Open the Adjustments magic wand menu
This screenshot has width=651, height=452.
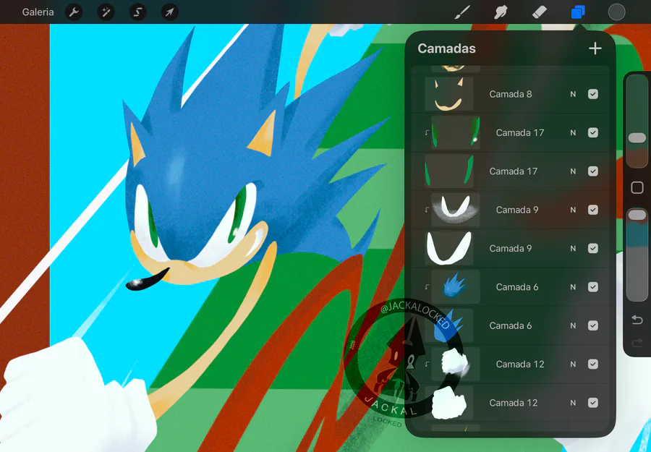pos(106,12)
